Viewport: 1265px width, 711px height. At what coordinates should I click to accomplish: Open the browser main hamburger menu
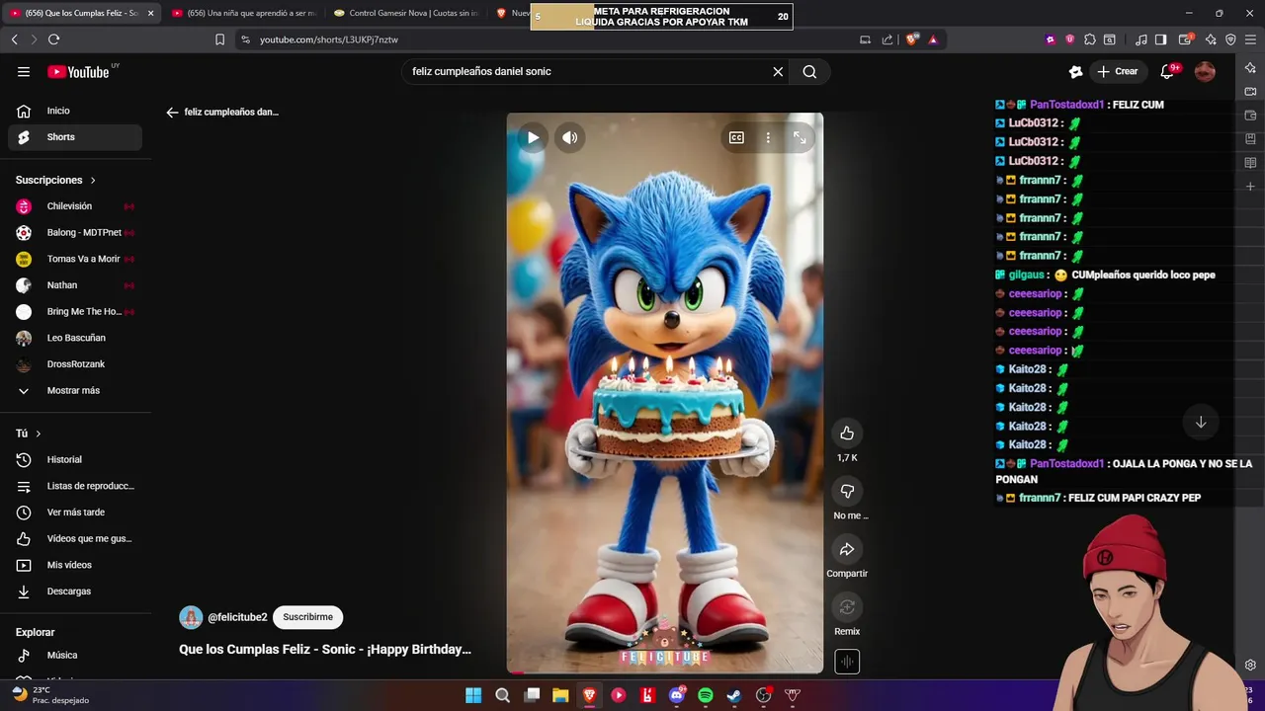pos(1250,39)
